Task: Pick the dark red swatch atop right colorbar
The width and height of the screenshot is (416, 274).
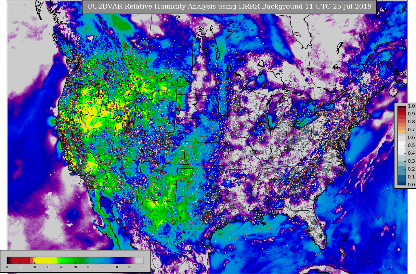Action: (x=402, y=108)
